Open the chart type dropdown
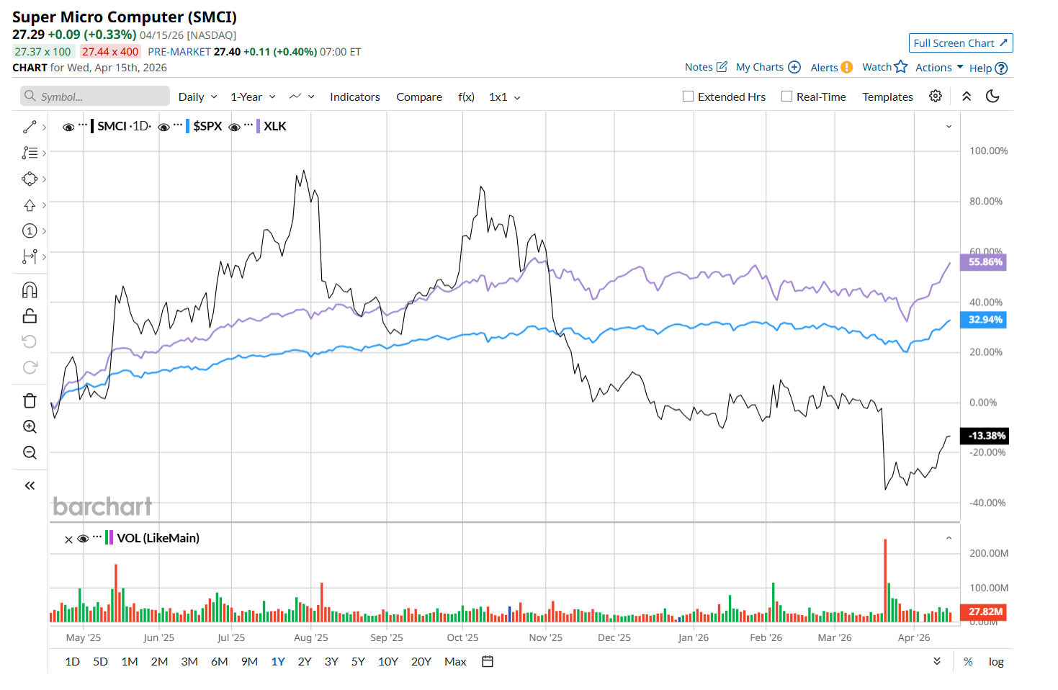 point(302,97)
